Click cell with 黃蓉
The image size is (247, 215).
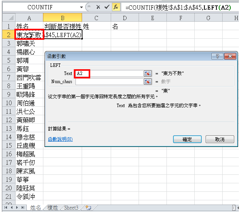tap(29, 69)
